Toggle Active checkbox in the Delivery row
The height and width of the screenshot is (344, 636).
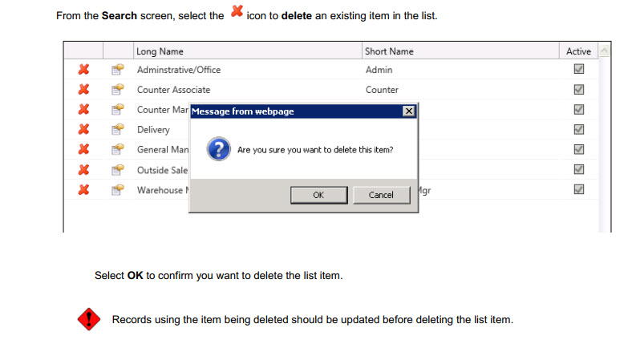click(x=578, y=130)
